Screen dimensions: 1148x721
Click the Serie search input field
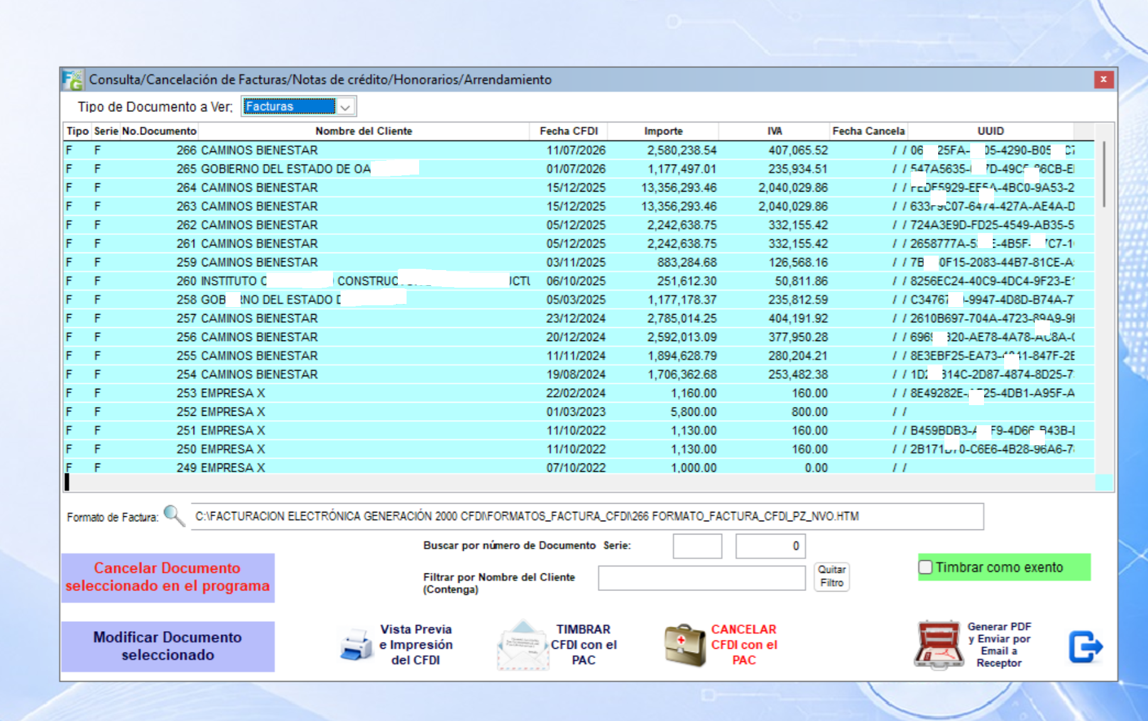point(697,546)
